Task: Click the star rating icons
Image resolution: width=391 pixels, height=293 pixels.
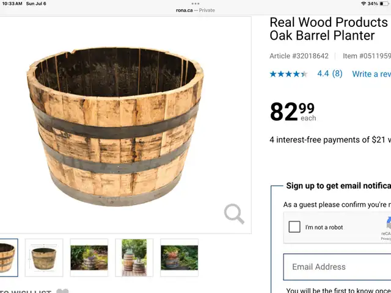Action: point(288,74)
